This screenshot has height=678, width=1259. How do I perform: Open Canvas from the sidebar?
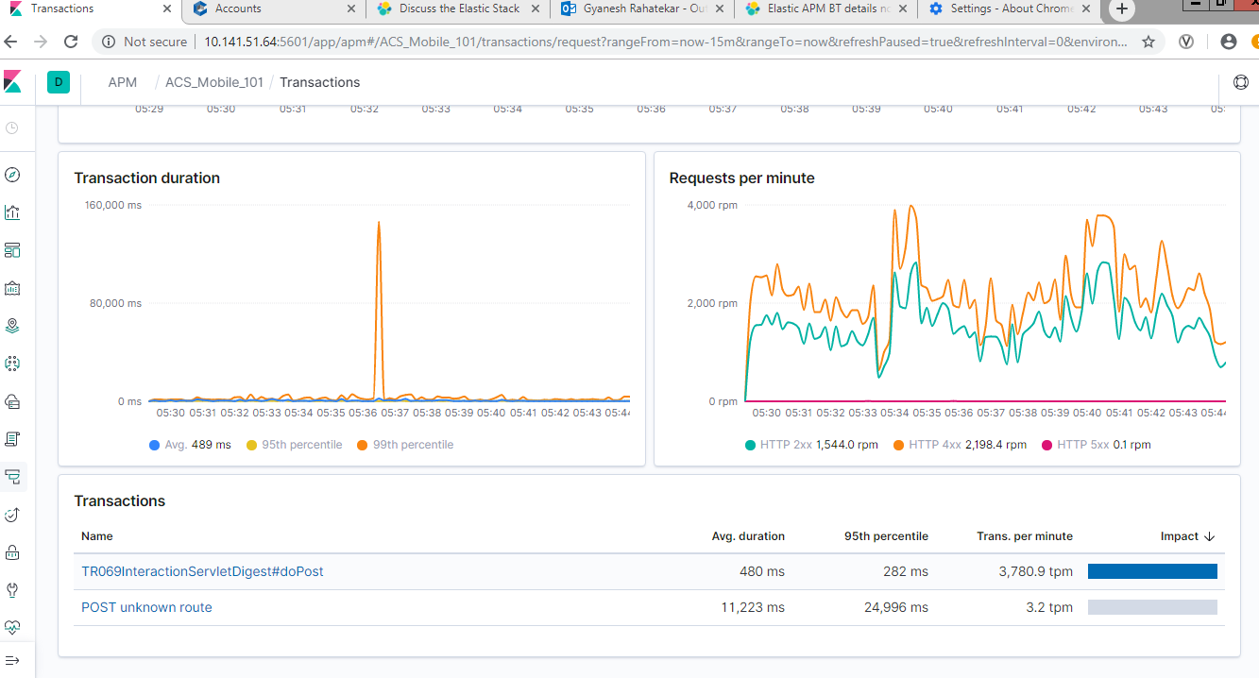[x=12, y=288]
